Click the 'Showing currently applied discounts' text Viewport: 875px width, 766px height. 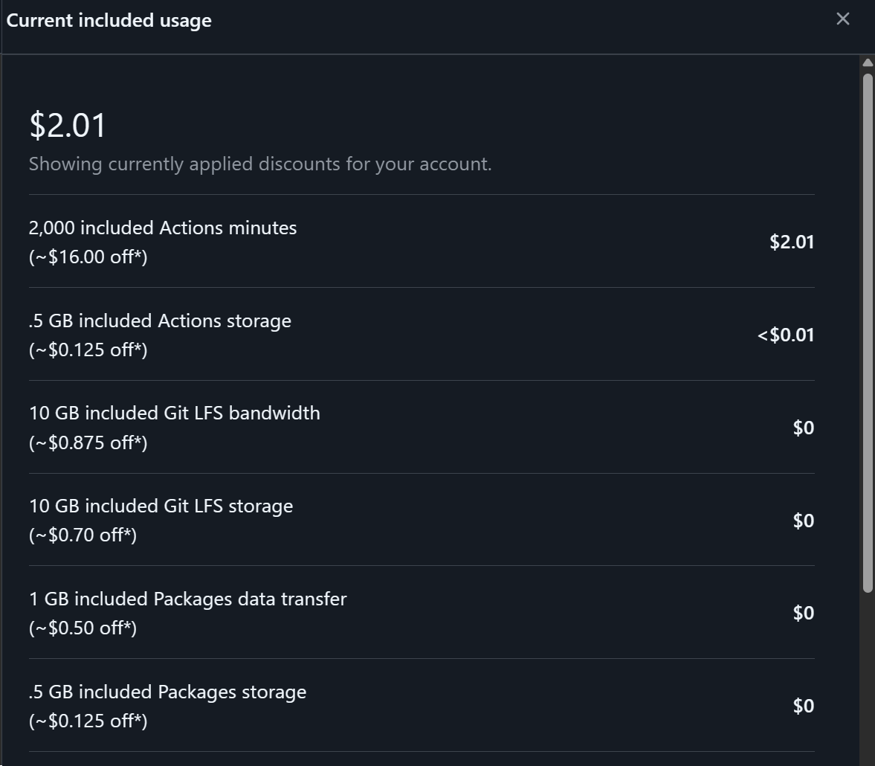tap(260, 164)
